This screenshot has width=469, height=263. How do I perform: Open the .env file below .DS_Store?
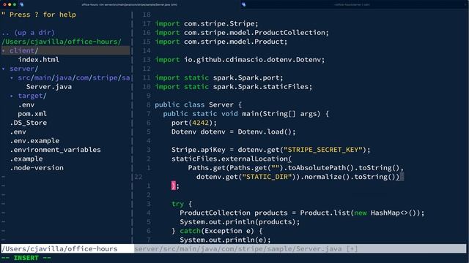18,131
